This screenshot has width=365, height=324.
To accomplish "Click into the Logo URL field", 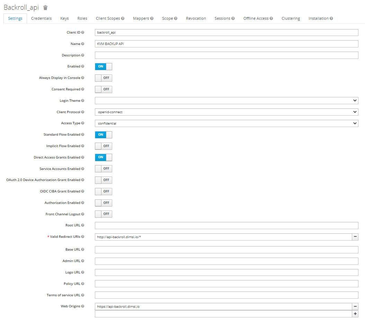I will (x=226, y=272).
